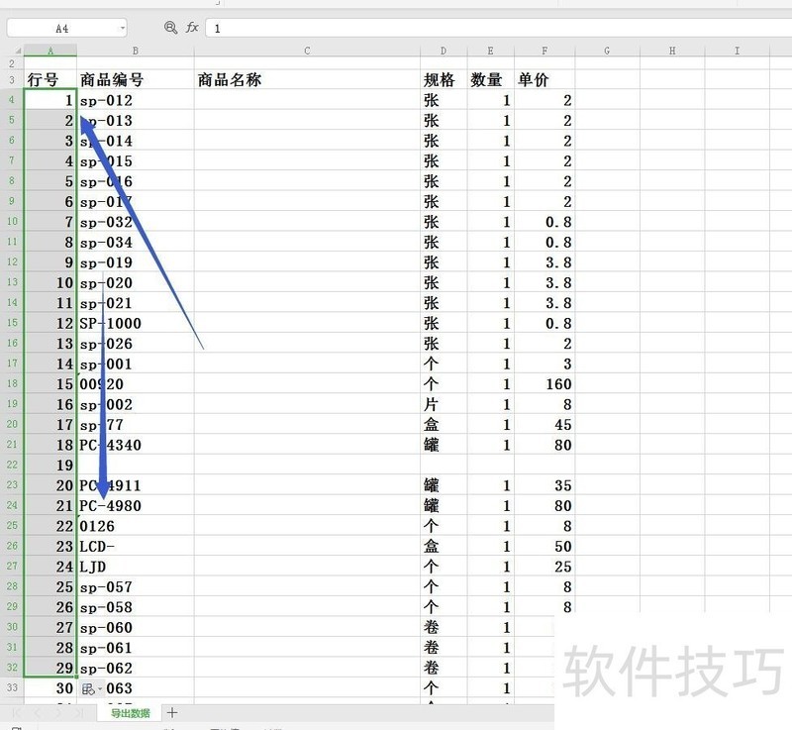Click the unit price cell 25
792x730 pixels.
544,566
